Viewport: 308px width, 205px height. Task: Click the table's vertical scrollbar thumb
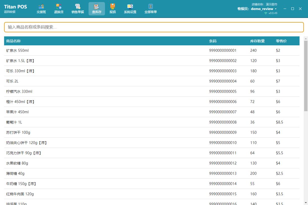[306, 76]
